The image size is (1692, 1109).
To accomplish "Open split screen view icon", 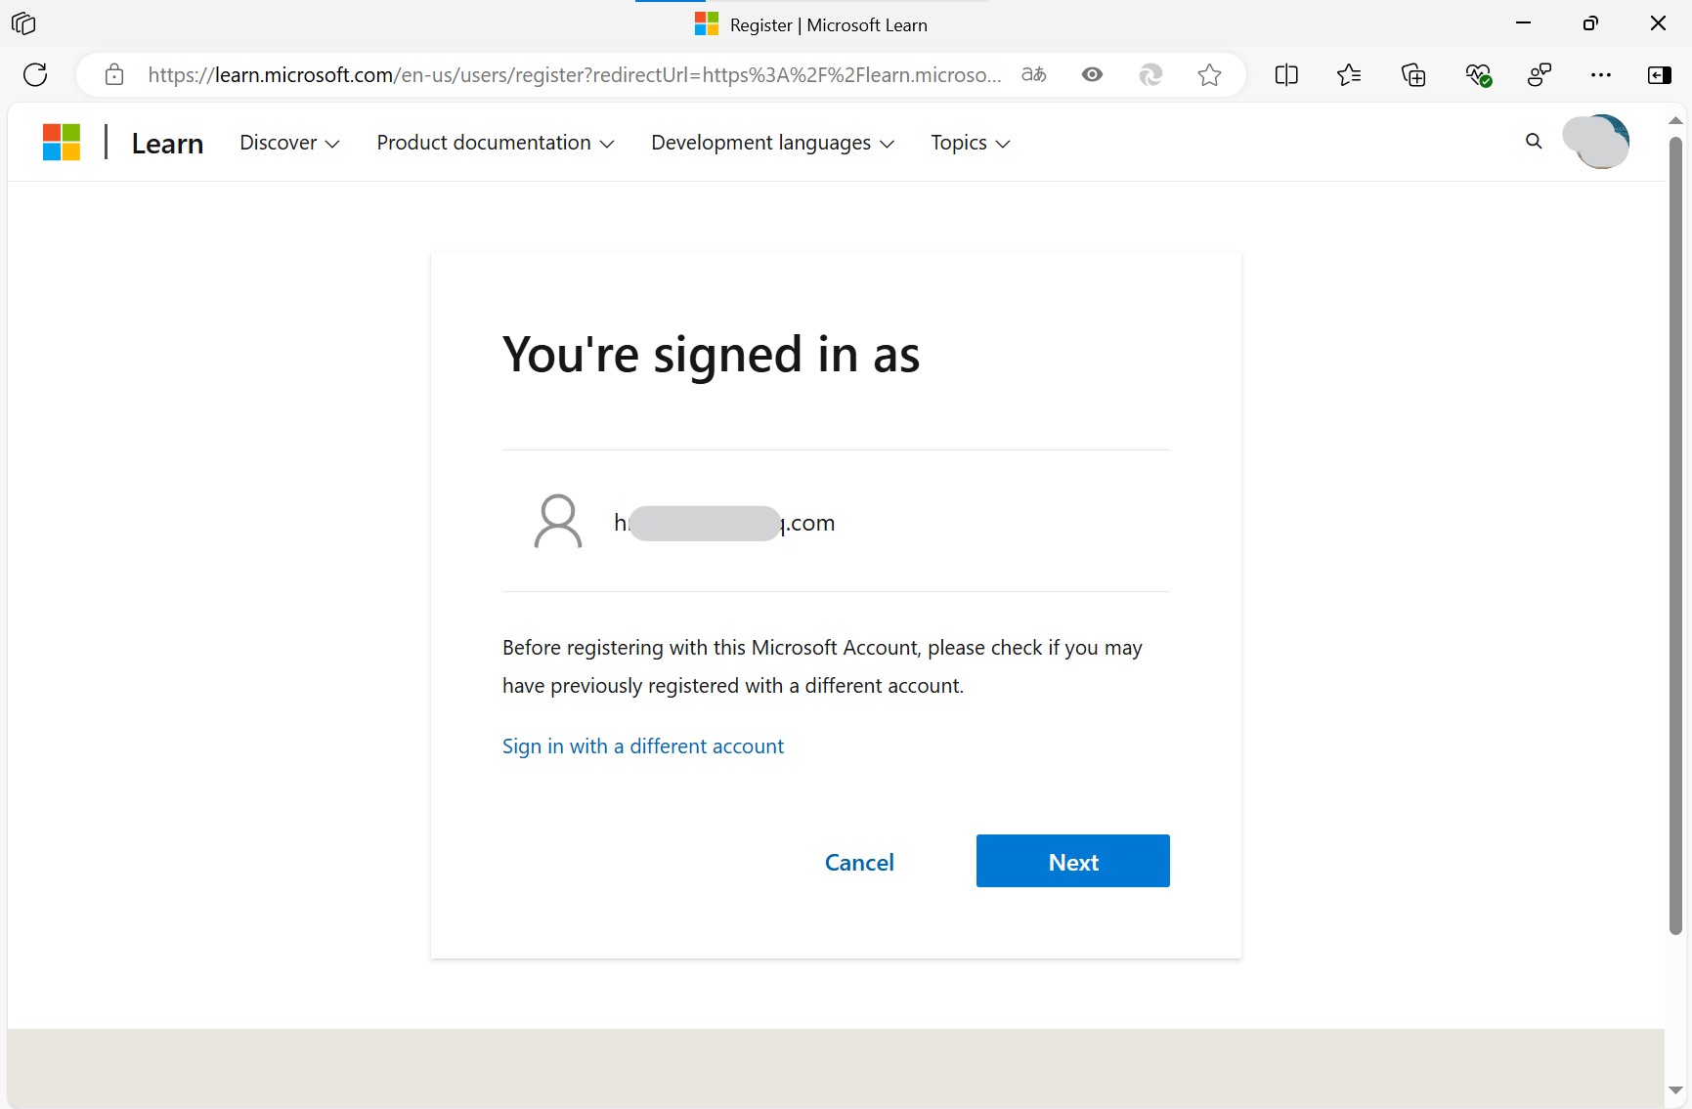I will (1286, 74).
